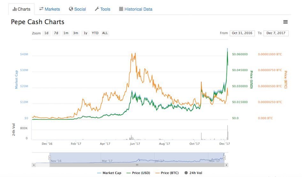Click the Price (USD) axis title
302x177 pixels.
251,79
